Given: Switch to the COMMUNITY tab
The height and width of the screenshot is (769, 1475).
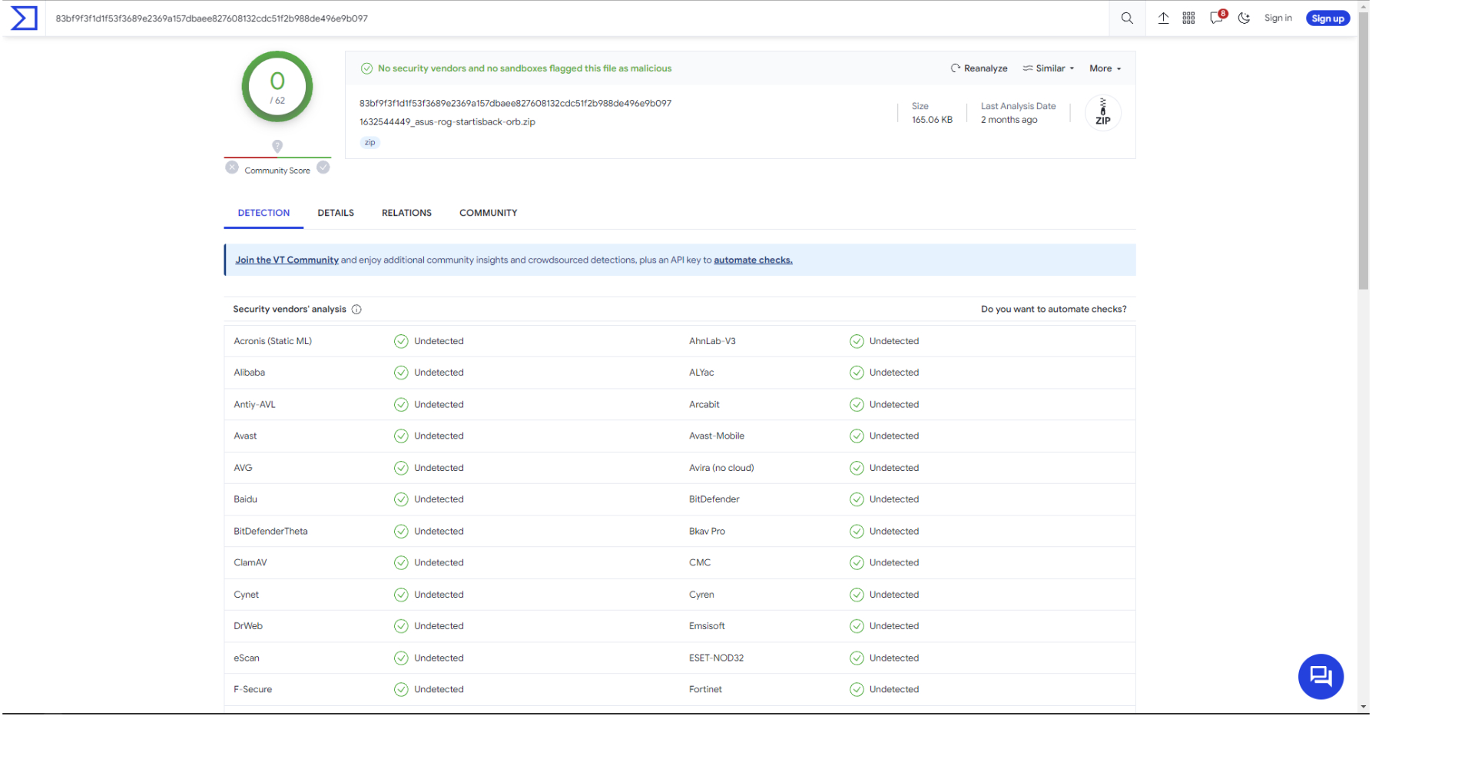Looking at the screenshot, I should click(488, 213).
